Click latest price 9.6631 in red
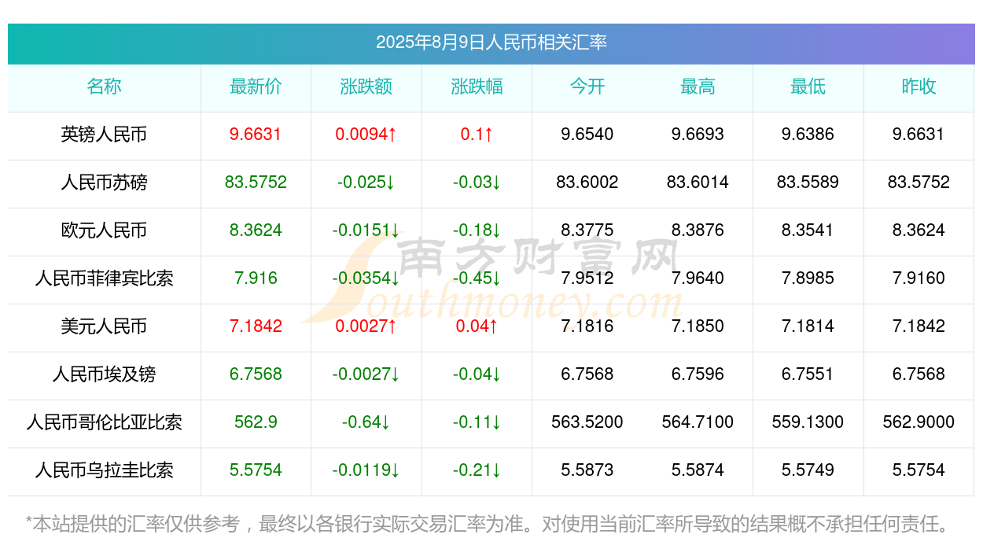983x549 pixels. pos(256,134)
